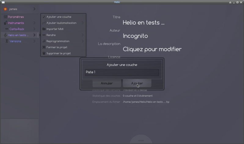Edit the author field Incognito
The height and width of the screenshot is (144, 244).
(135, 36)
